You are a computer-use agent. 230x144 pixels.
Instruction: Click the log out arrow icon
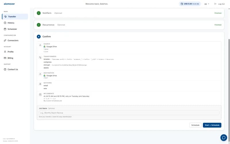pos(215,4)
